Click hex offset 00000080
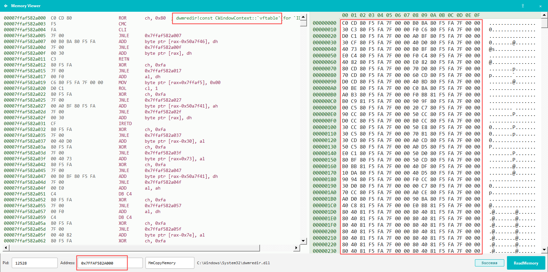Viewport: 548px width, 272px height. 325,75
